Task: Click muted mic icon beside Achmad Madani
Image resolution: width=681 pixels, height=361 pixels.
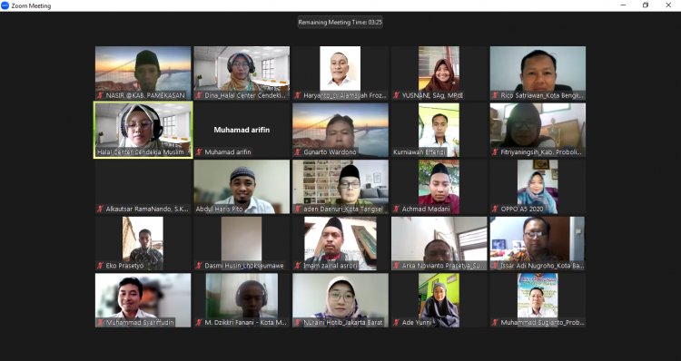Action: coord(397,210)
